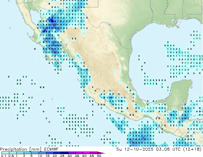Click the Yucatán Peninsula on the map
This screenshot has width=203, height=157.
[180, 93]
